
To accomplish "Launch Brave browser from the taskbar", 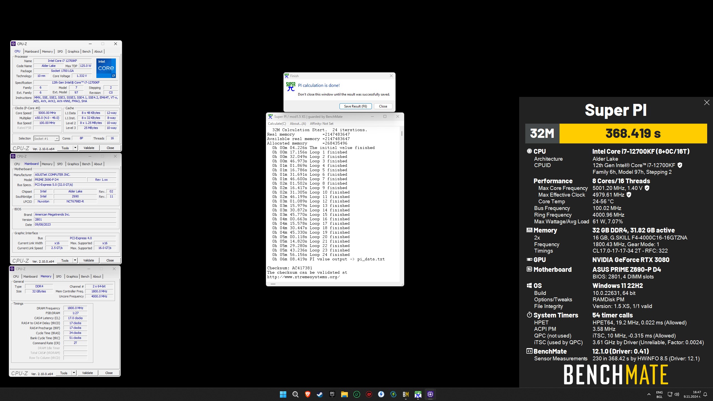I will 307,394.
